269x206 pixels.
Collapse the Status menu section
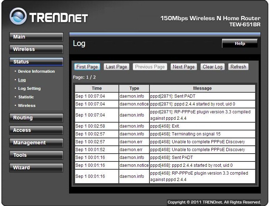pyautogui.click(x=36, y=62)
